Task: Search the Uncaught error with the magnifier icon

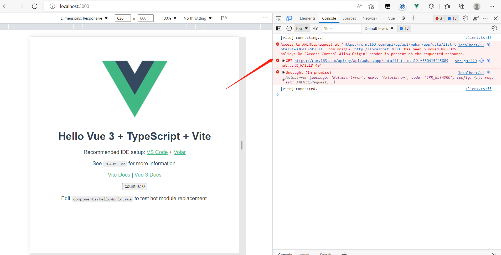Action: coord(489,72)
